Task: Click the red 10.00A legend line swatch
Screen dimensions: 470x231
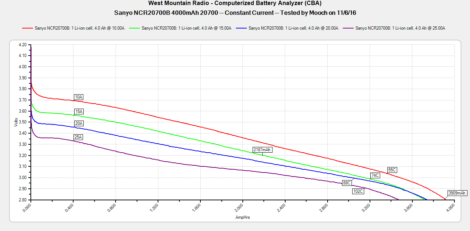Action: pyautogui.click(x=28, y=28)
